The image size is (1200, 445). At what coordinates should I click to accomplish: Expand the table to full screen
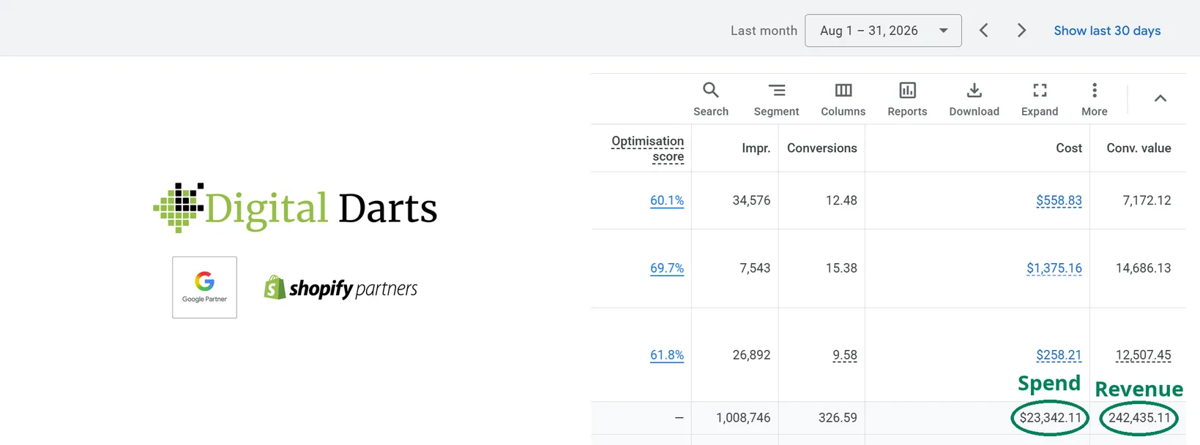(1040, 99)
